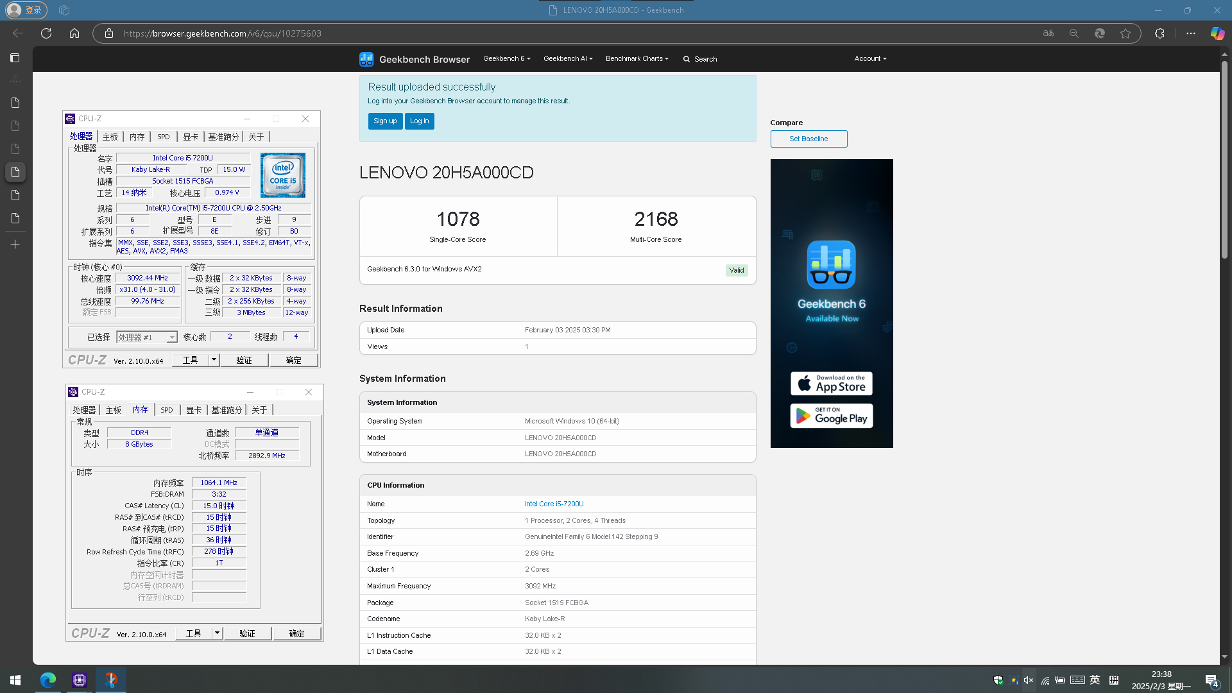Click the Valid badge
This screenshot has width=1232, height=693.
coord(737,270)
